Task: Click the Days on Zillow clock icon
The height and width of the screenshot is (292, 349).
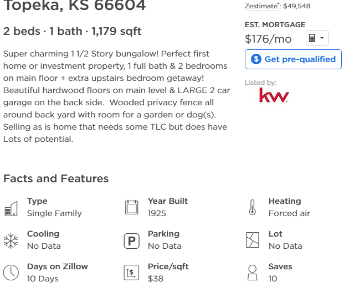Action: tap(11, 273)
